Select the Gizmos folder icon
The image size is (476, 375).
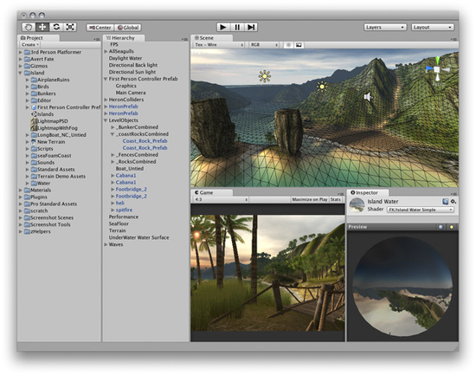tap(27, 66)
